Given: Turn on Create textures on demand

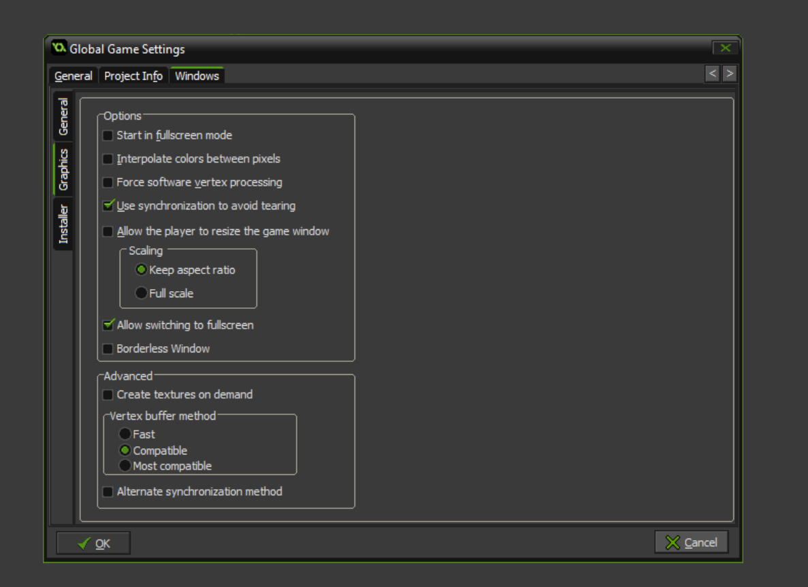Looking at the screenshot, I should click(108, 395).
